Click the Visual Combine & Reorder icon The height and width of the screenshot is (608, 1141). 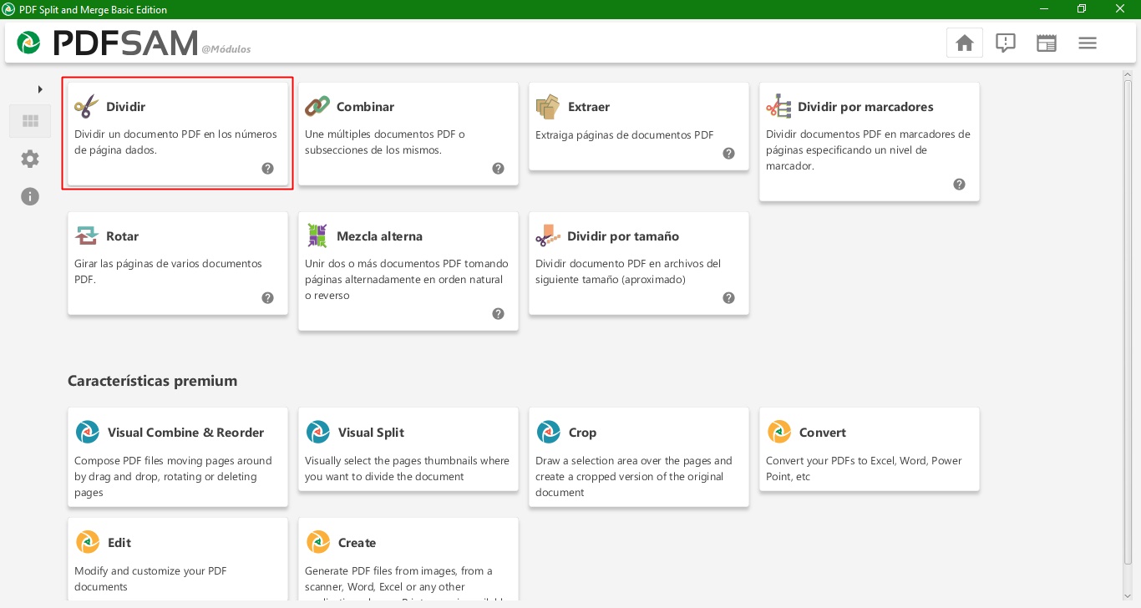pos(88,432)
